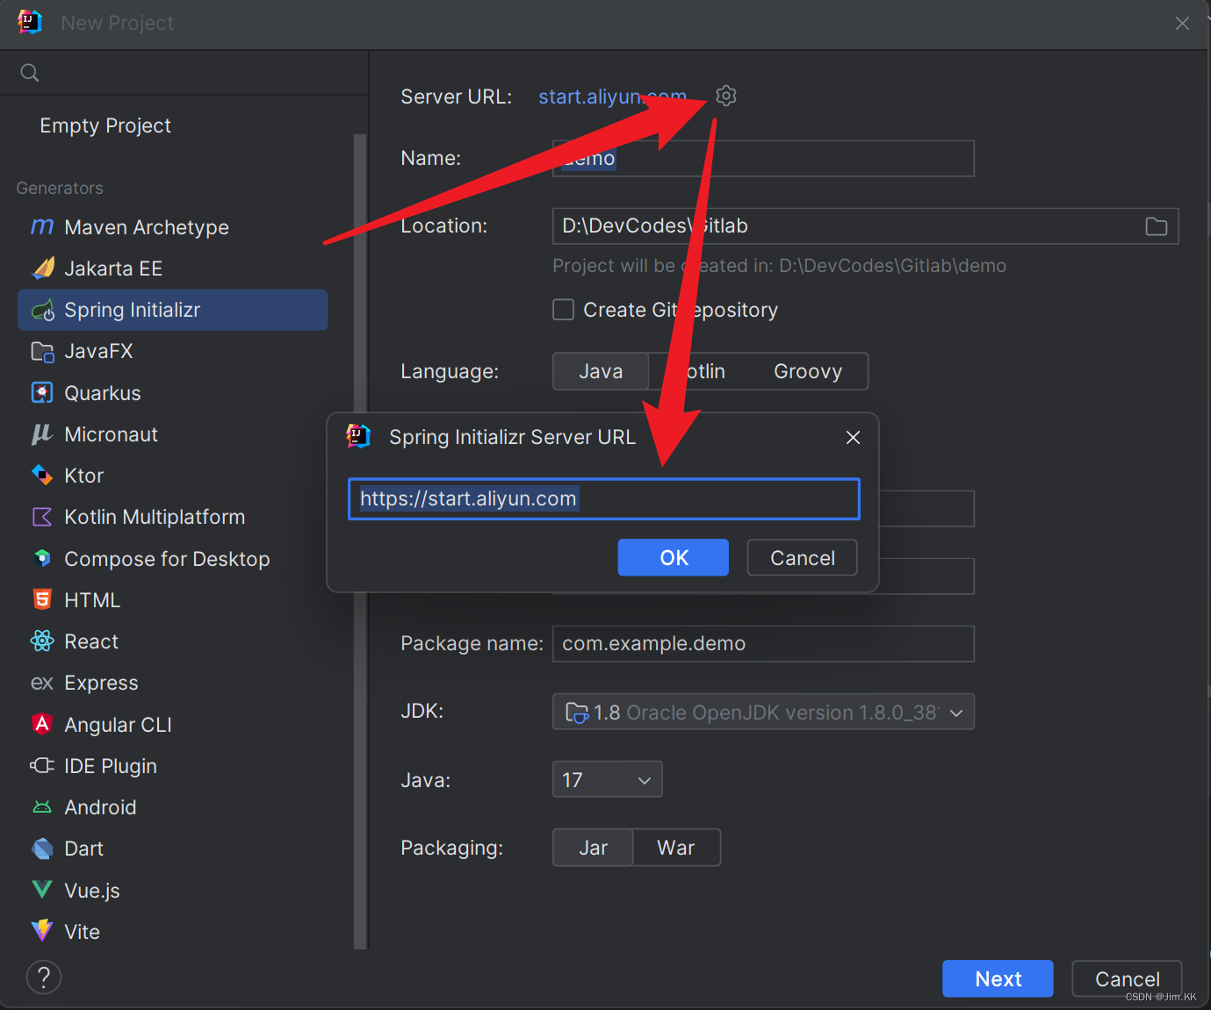1211x1010 pixels.
Task: Cancel the Server URL dialog
Action: coord(802,557)
